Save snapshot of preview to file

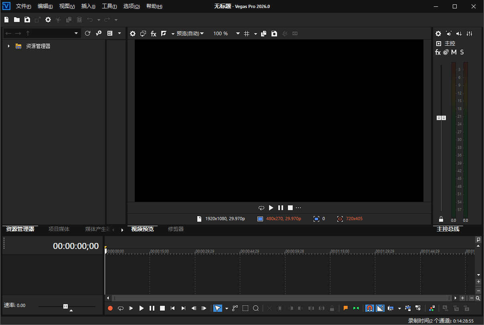coord(274,34)
